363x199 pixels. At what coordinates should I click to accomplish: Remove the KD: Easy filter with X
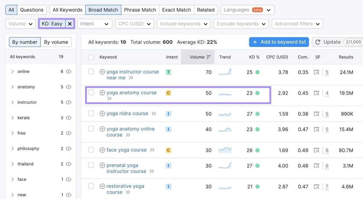(x=70, y=24)
